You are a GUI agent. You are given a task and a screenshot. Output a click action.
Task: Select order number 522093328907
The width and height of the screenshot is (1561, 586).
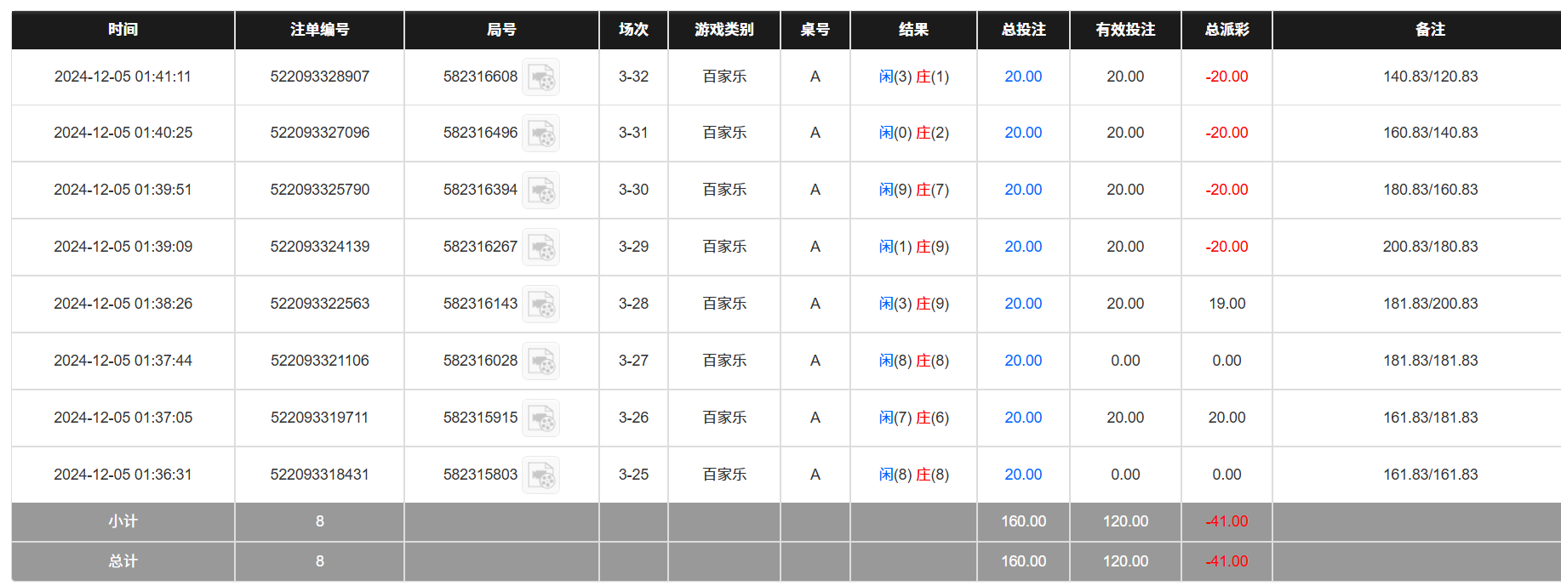click(x=319, y=77)
